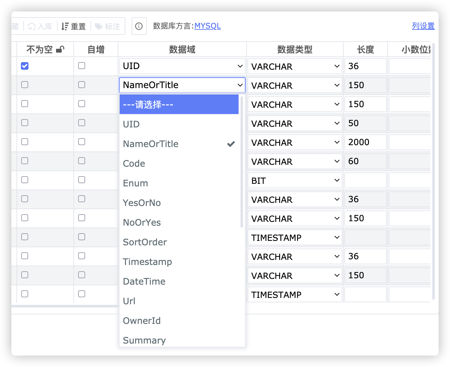Image resolution: width=450 pixels, height=367 pixels.
Task: Click the 列设置 link
Action: (423, 26)
